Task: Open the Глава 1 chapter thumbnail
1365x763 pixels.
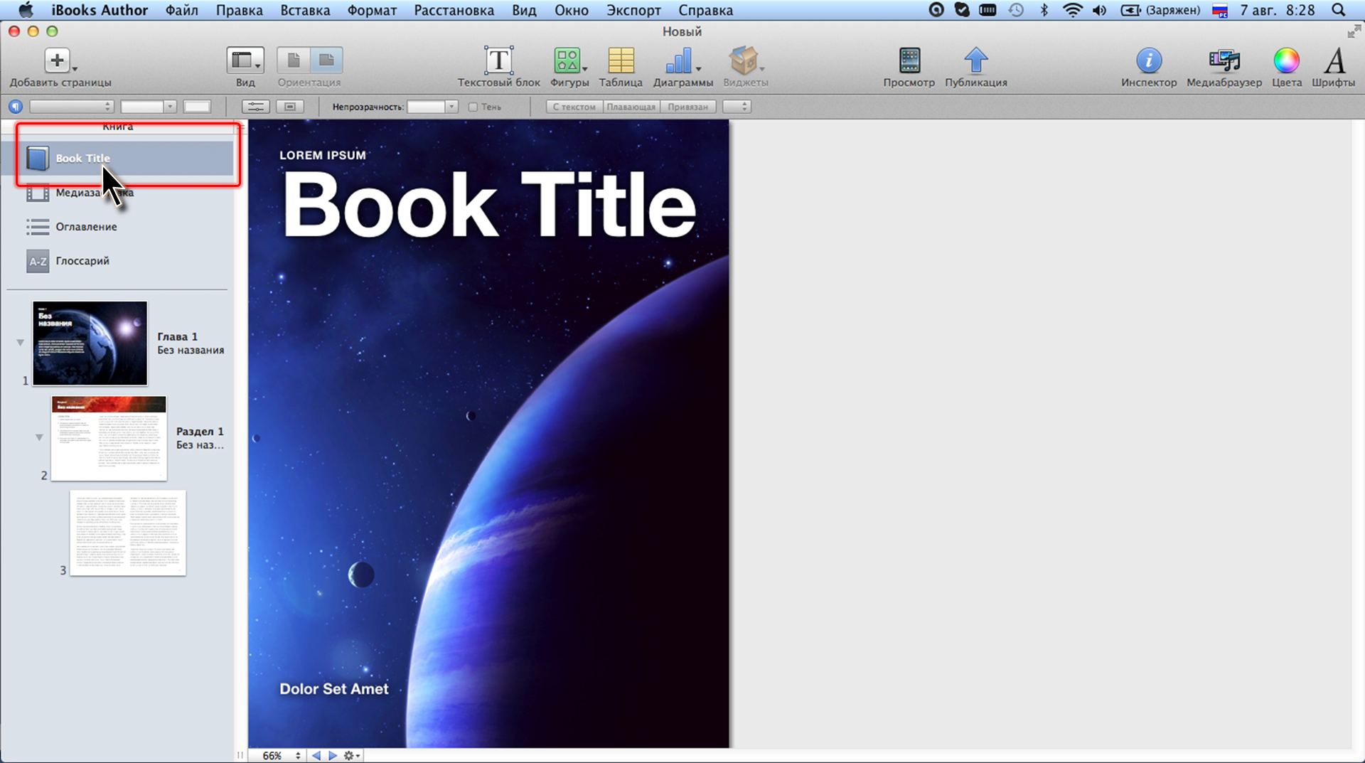Action: click(90, 343)
